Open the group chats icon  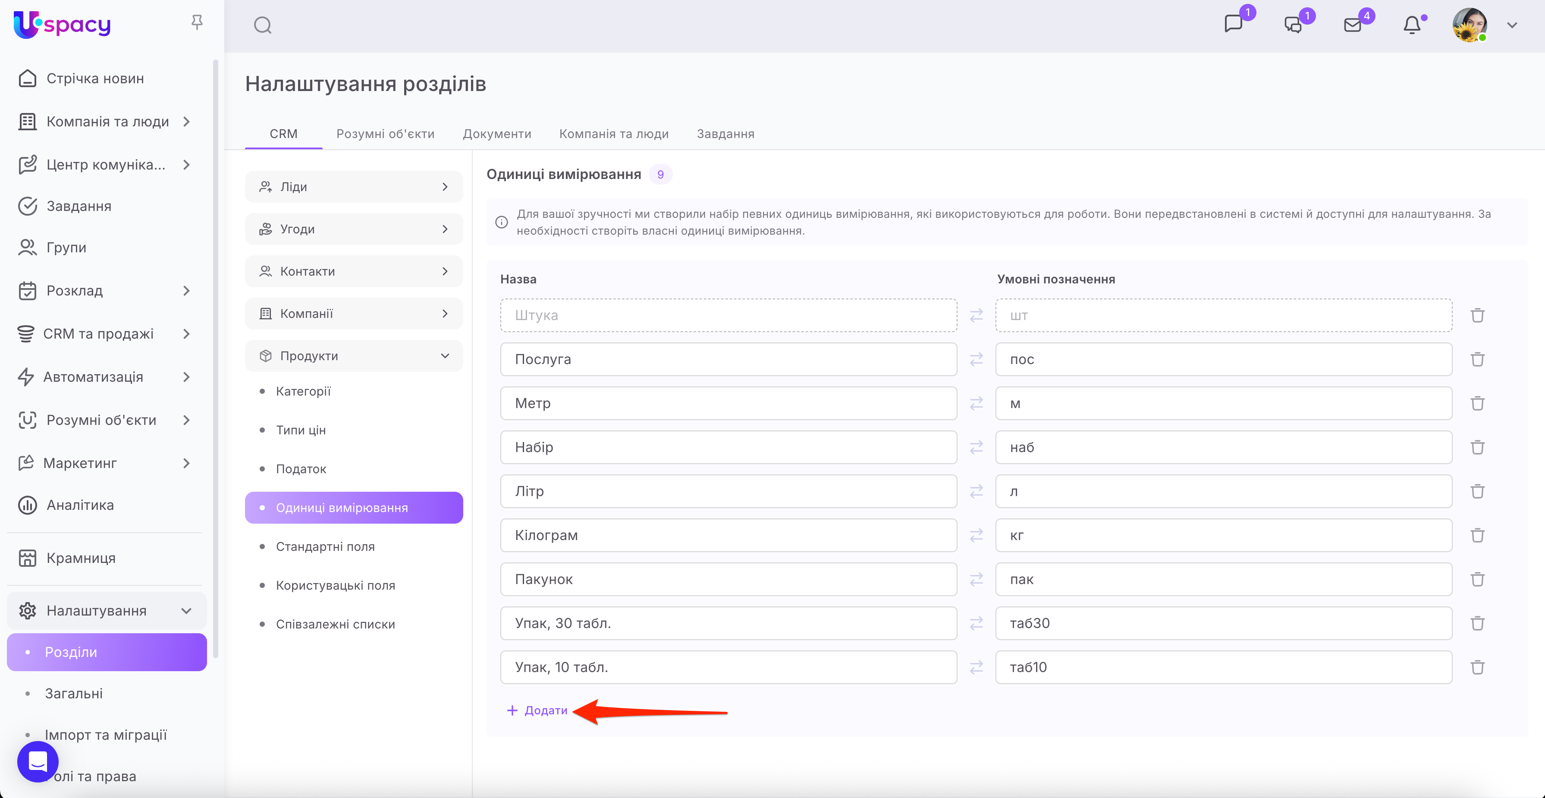(x=1293, y=25)
